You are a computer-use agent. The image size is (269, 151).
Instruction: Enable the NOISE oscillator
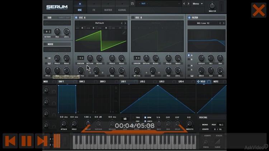tap(45, 44)
